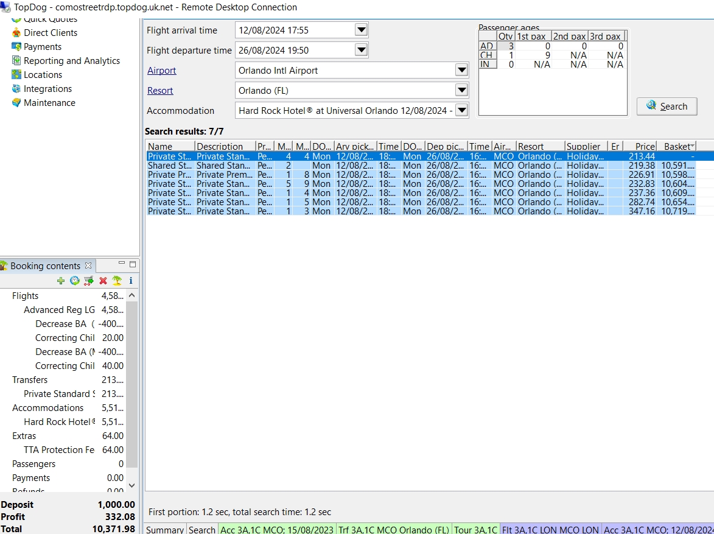Open the Airport link
714x534 pixels.
(x=161, y=71)
